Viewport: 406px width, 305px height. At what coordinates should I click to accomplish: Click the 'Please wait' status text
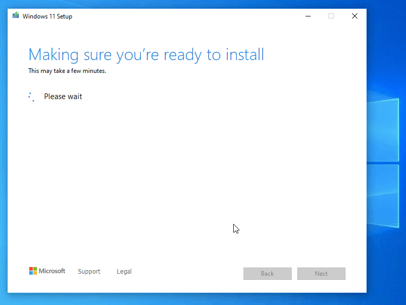tap(63, 97)
